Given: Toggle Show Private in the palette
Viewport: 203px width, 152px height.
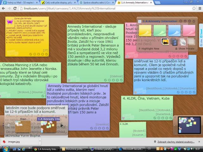Looking at the screenshot, I should point(185,48).
